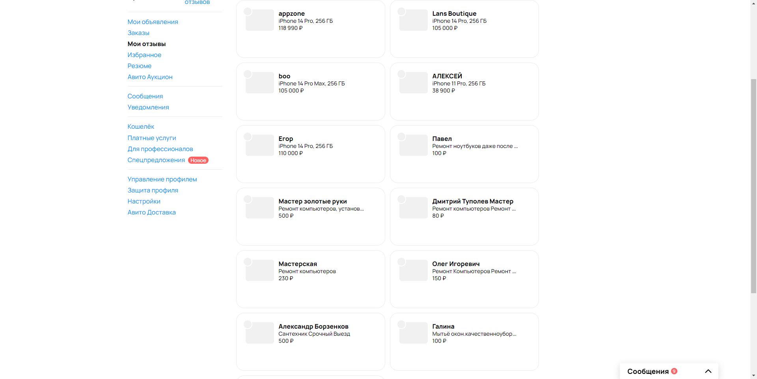Open Спецпредложения section
Image resolution: width=757 pixels, height=379 pixels.
(156, 160)
